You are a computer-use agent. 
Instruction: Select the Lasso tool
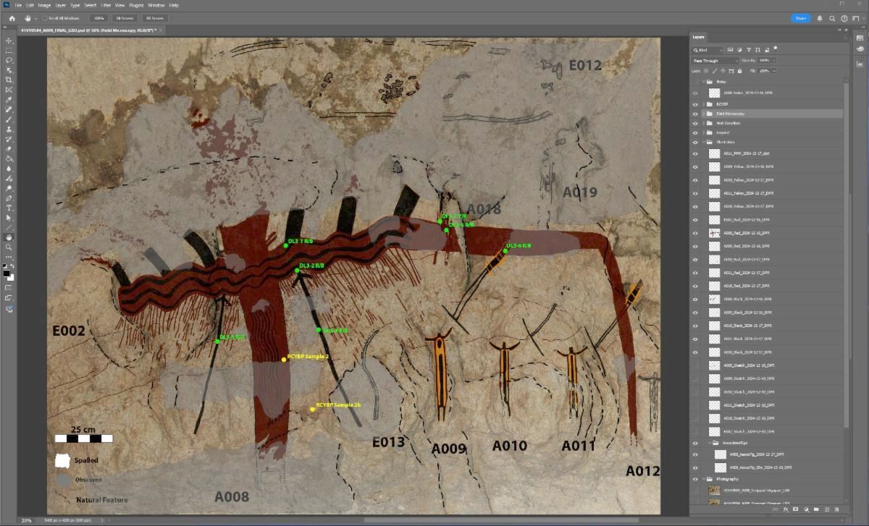coord(9,61)
